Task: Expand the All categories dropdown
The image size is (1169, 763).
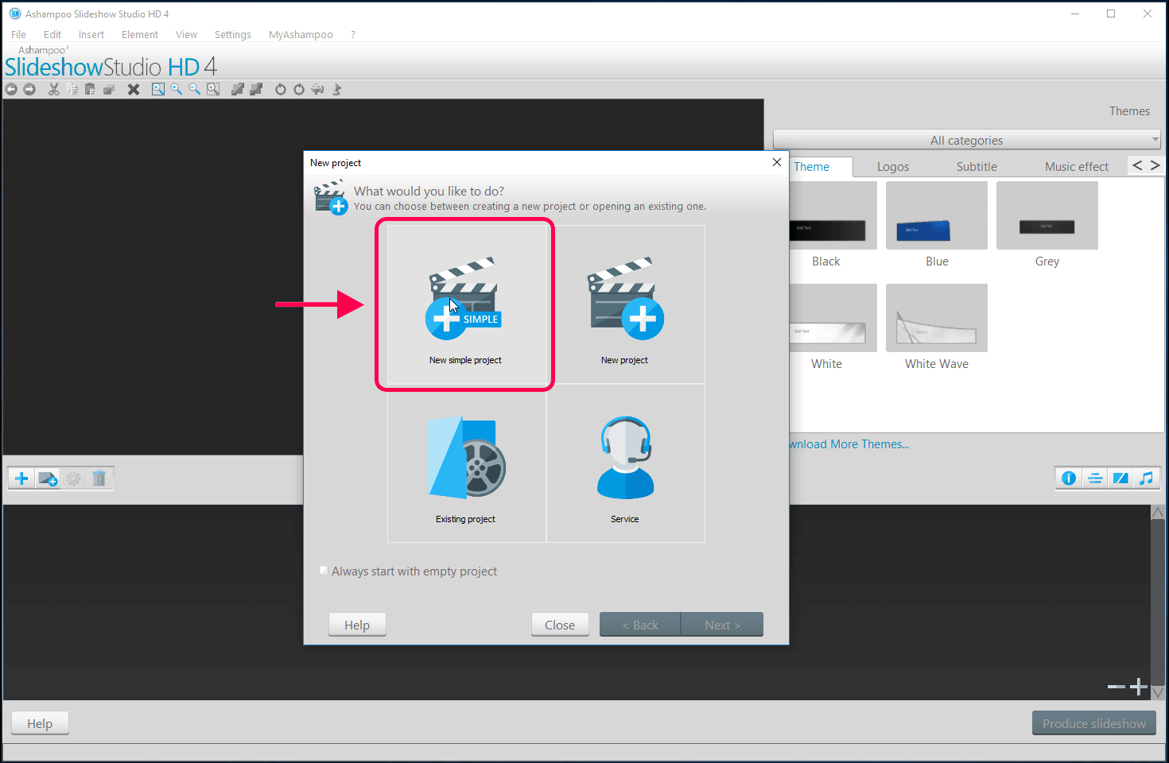Action: pyautogui.click(x=966, y=140)
